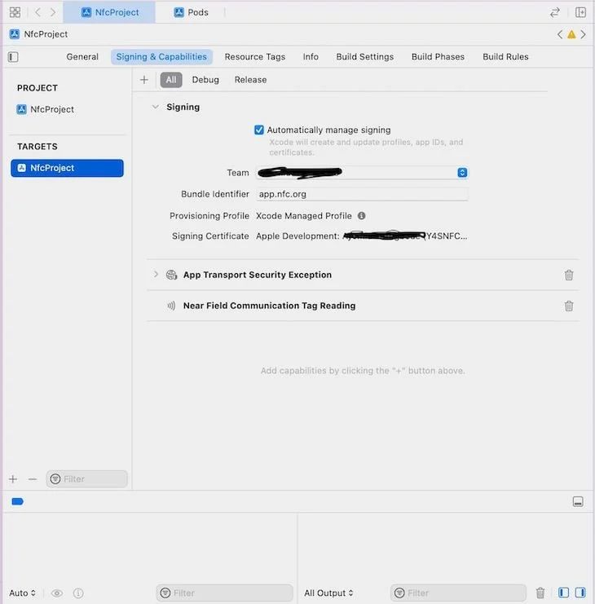
Task: Open the Resource Tags tab
Action: point(255,56)
